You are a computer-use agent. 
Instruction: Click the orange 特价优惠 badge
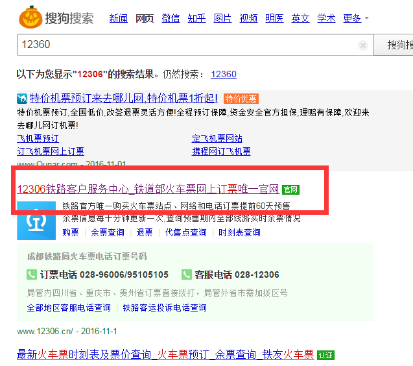[x=241, y=99]
